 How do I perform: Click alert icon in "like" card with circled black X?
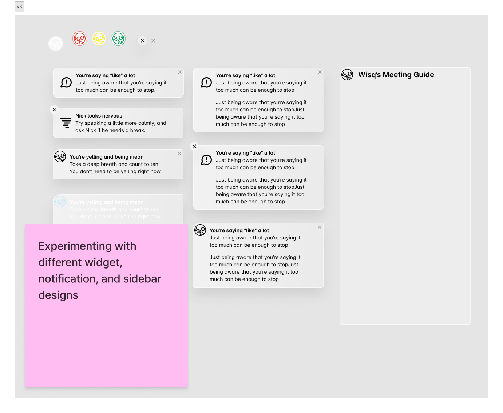click(x=206, y=160)
